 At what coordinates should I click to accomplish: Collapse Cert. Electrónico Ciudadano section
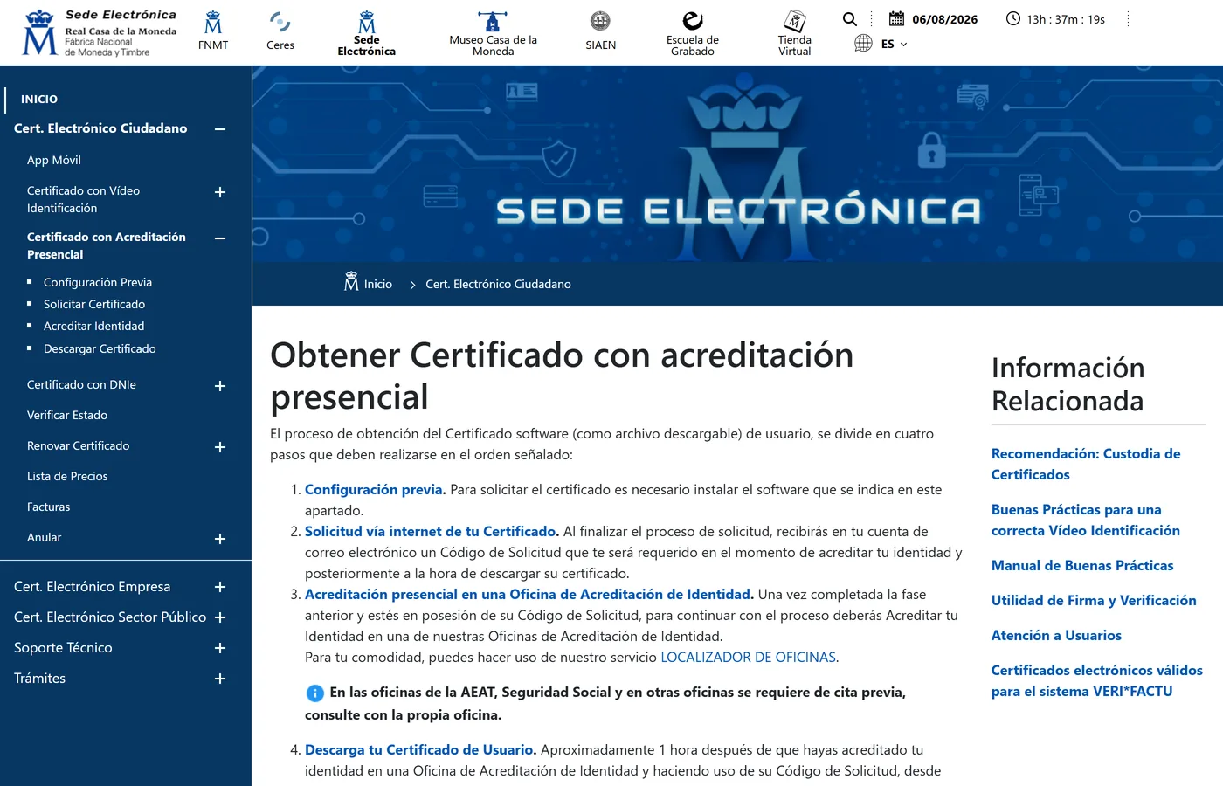point(220,129)
